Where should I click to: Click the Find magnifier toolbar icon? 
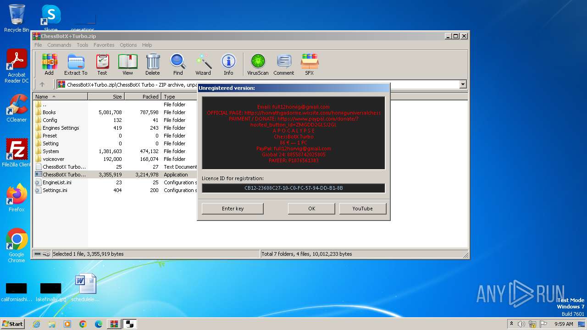pyautogui.click(x=178, y=65)
